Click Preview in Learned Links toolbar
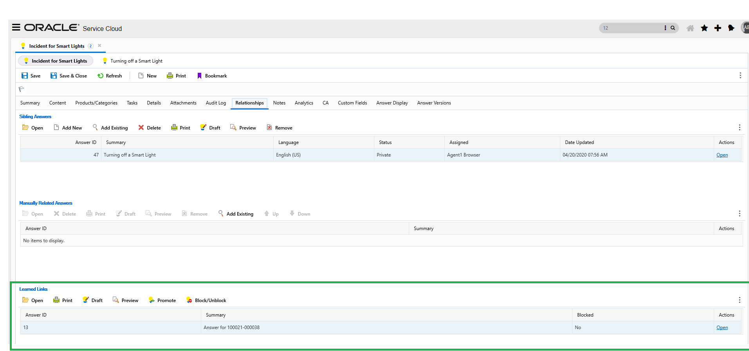 (125, 301)
